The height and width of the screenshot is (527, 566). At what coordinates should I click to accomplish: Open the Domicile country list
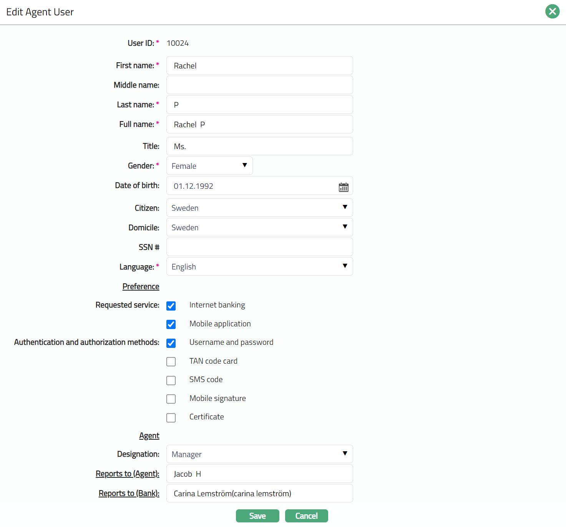[259, 228]
